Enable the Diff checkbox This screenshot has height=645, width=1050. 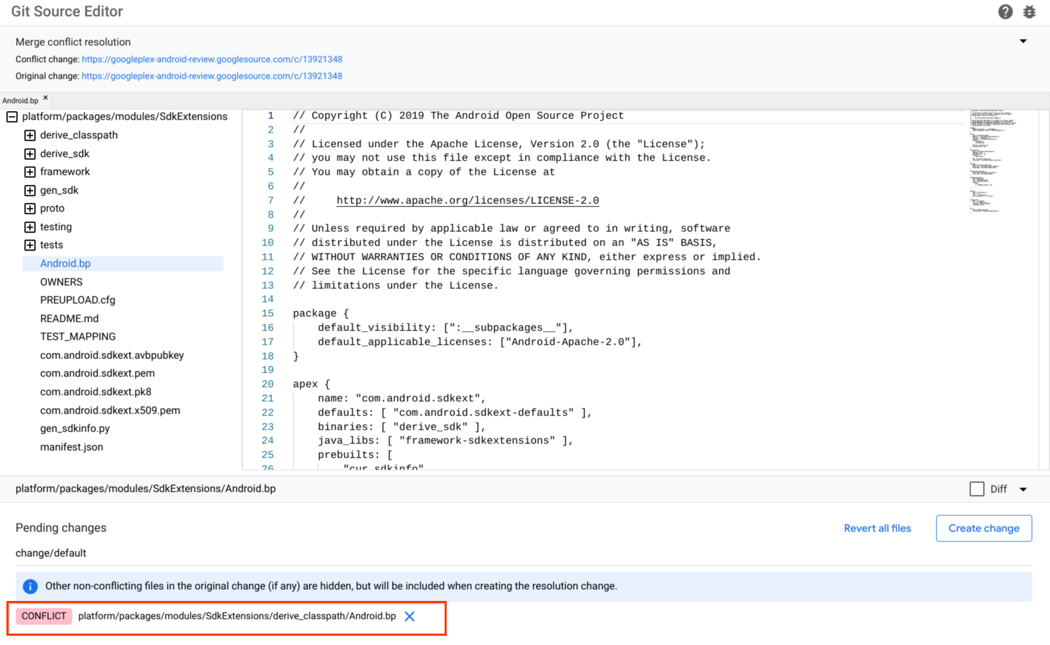tap(976, 489)
